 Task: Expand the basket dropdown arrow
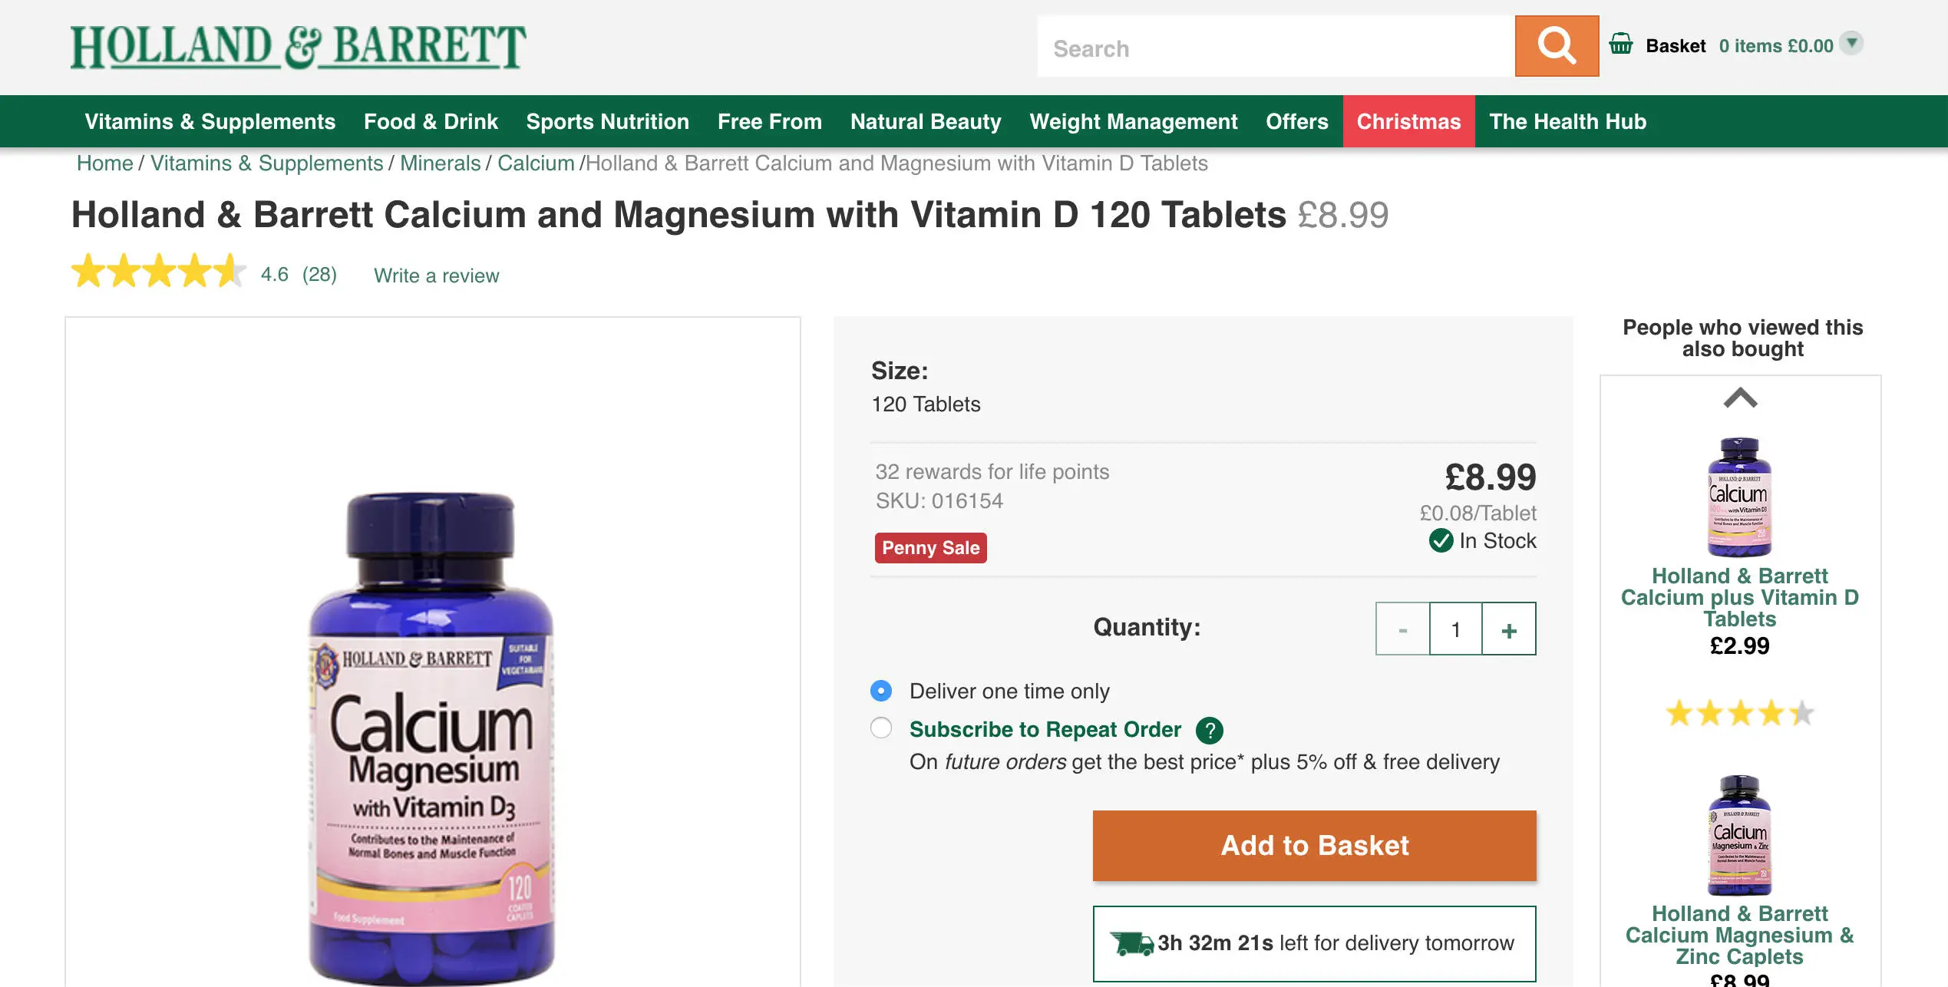[1852, 43]
